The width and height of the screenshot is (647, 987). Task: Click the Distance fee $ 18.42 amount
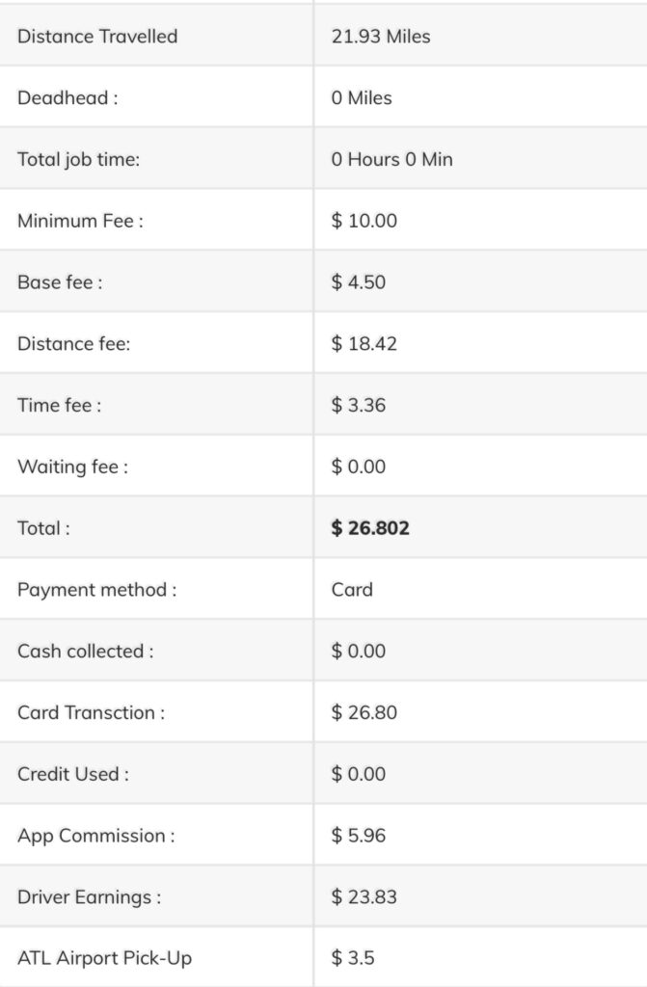point(364,344)
